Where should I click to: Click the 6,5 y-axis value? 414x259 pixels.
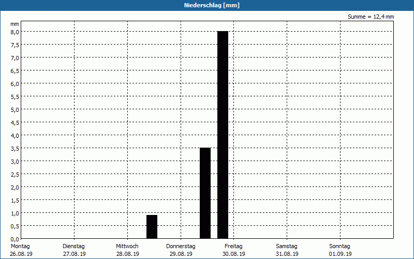15,71
